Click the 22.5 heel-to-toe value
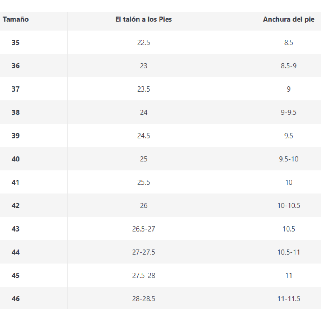 (144, 43)
